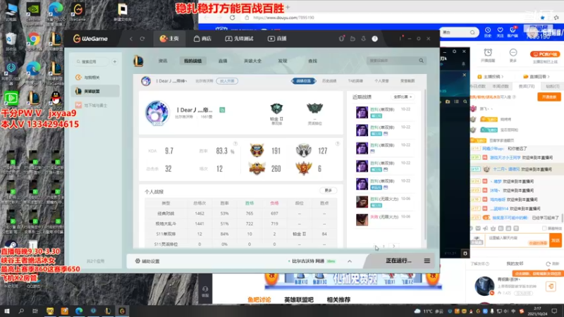Open the 直播 live tab in WeGame

[277, 39]
